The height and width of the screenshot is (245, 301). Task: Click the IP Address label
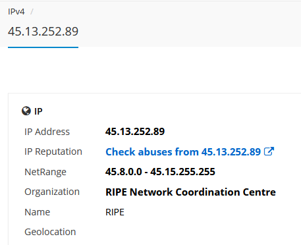47,132
